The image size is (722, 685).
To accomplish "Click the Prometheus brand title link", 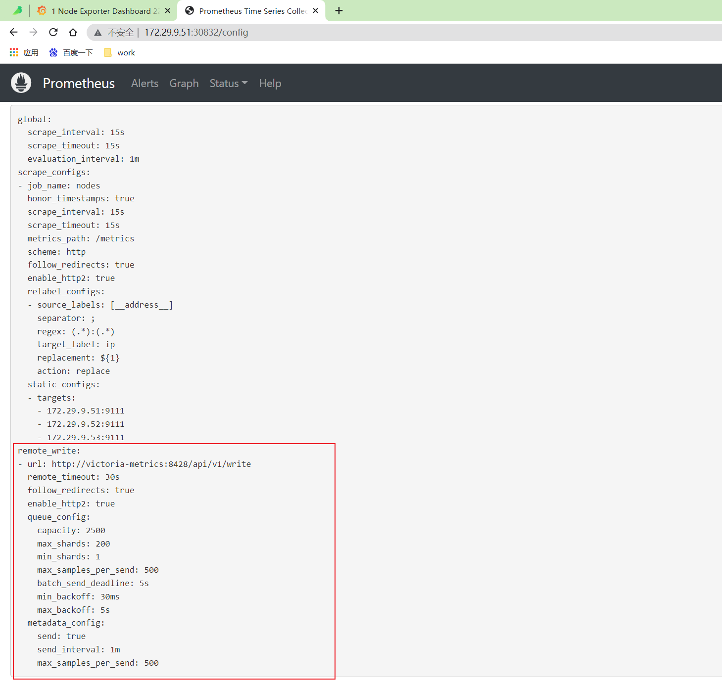I will tap(79, 83).
